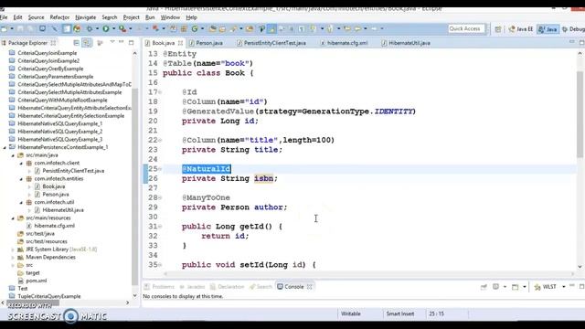Click the Back navigation arrow icon

tap(357, 28)
